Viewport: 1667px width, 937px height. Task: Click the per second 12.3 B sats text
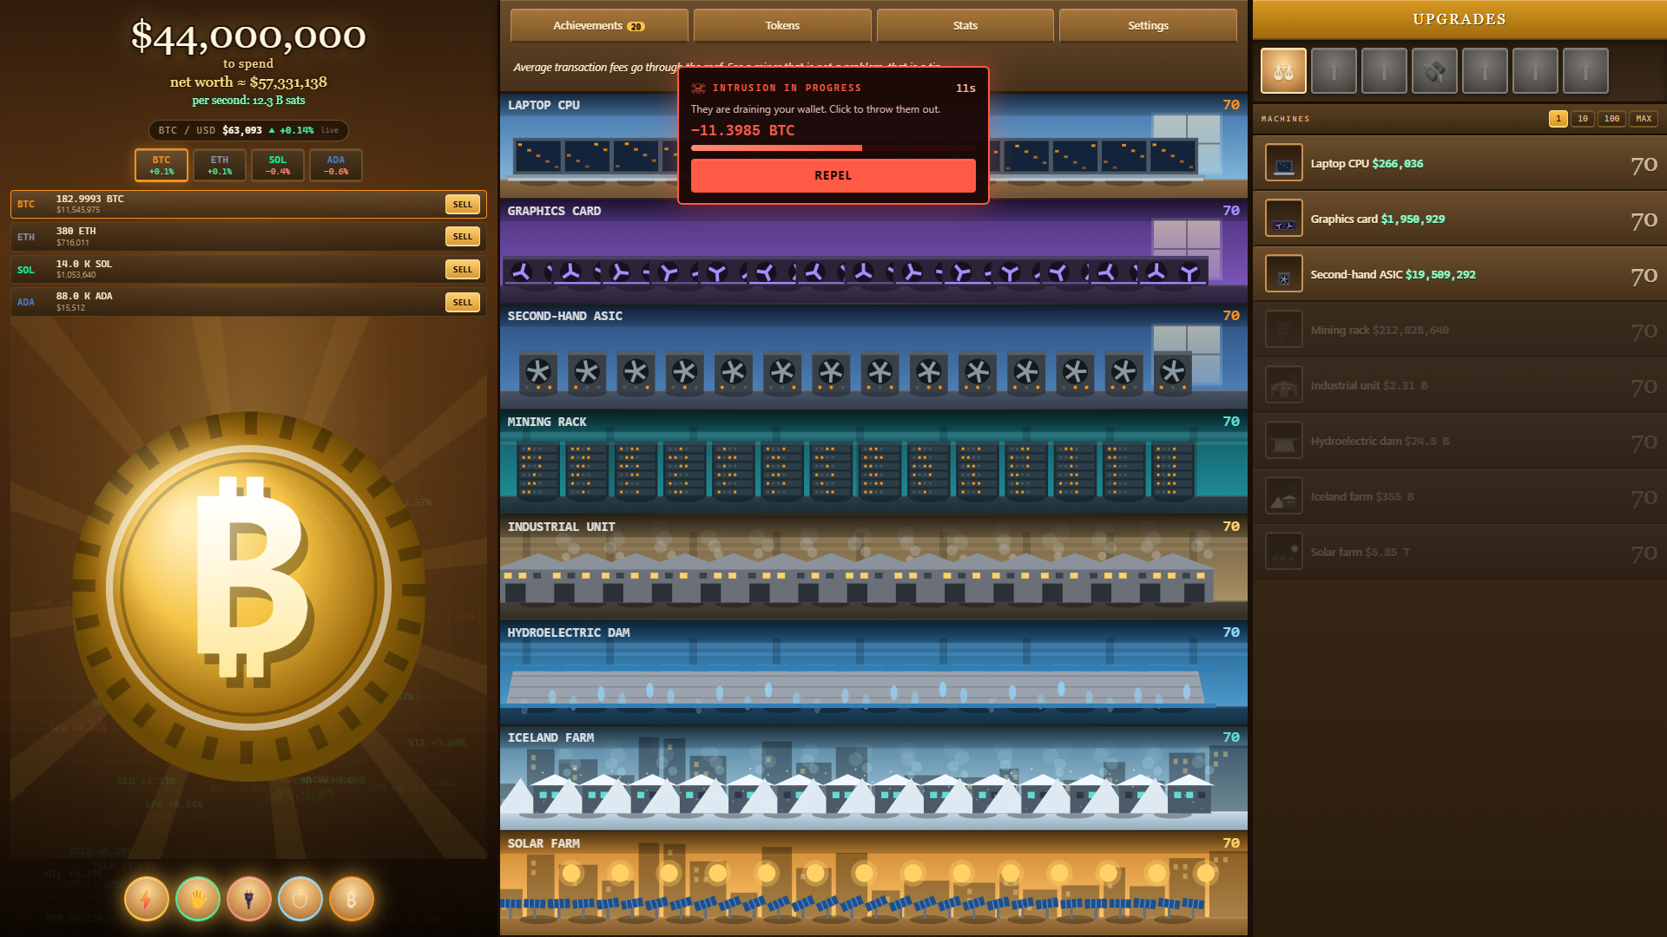pyautogui.click(x=248, y=101)
